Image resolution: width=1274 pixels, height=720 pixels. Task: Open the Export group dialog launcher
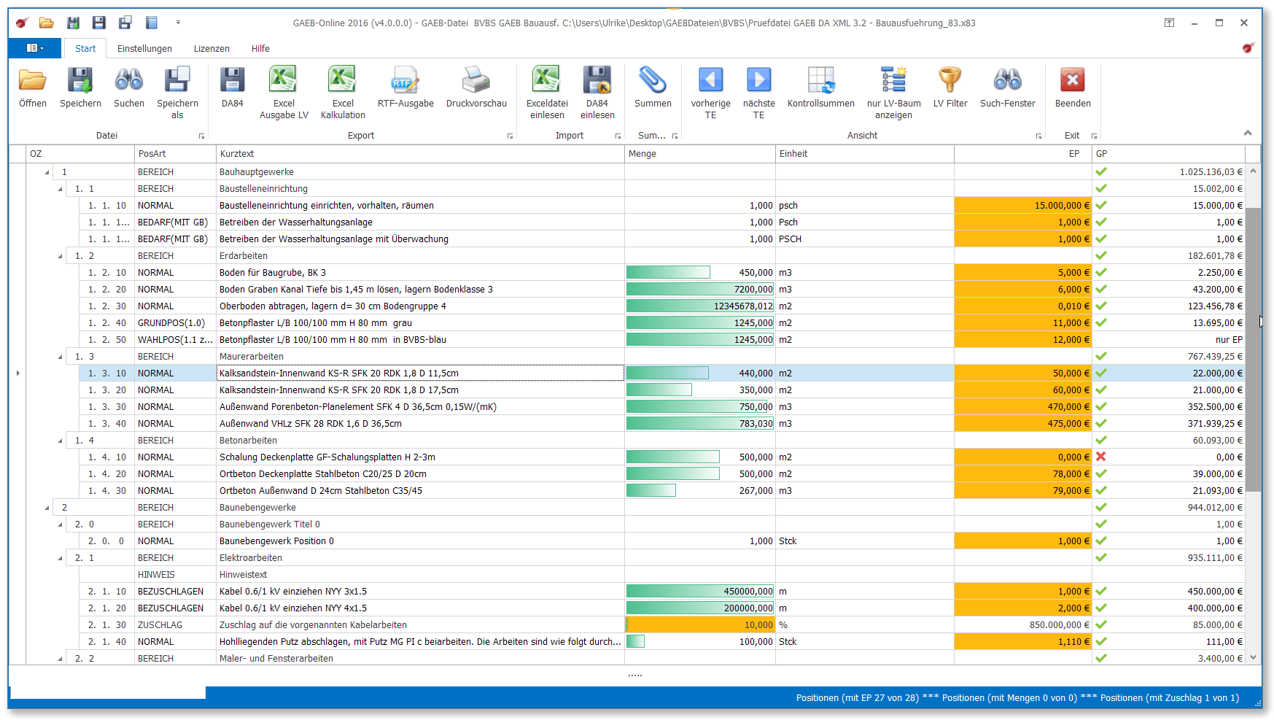pyautogui.click(x=510, y=136)
